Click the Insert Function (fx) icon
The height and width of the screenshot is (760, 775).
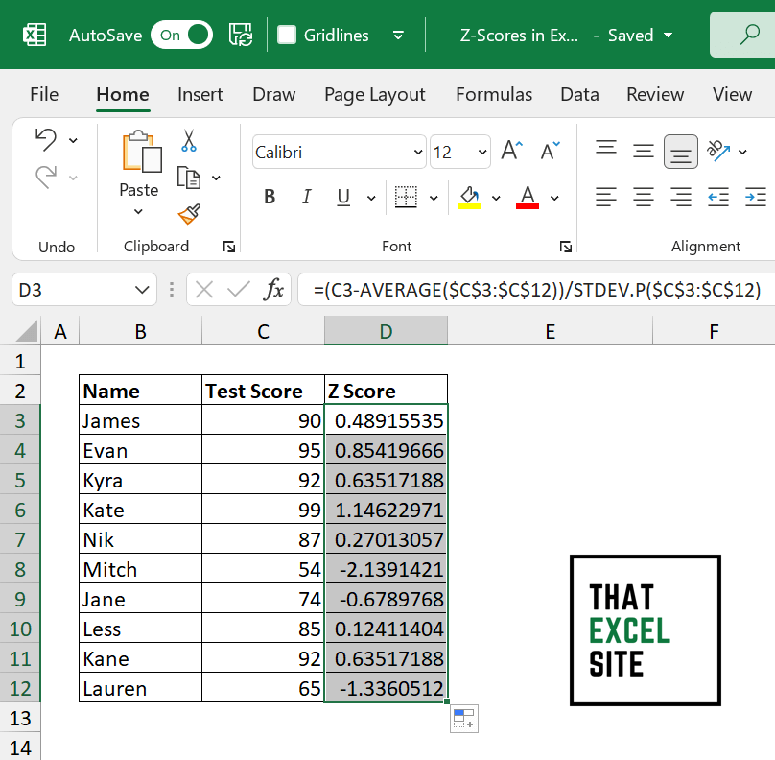tap(275, 289)
